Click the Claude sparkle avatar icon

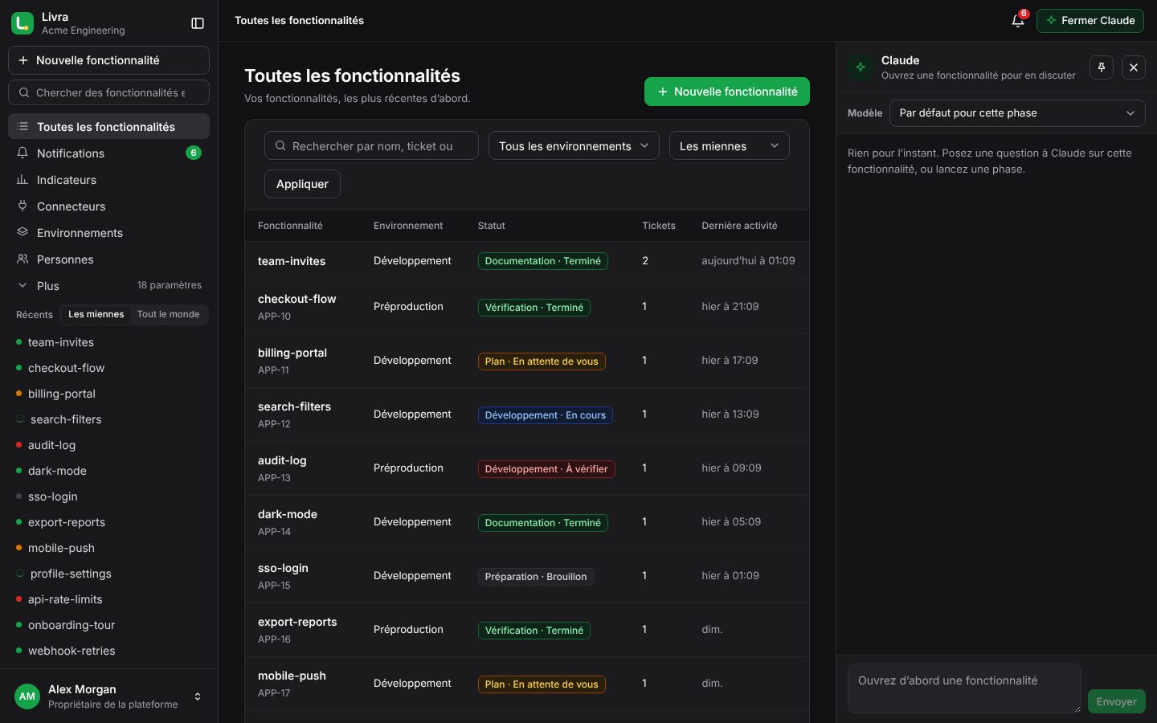point(861,67)
